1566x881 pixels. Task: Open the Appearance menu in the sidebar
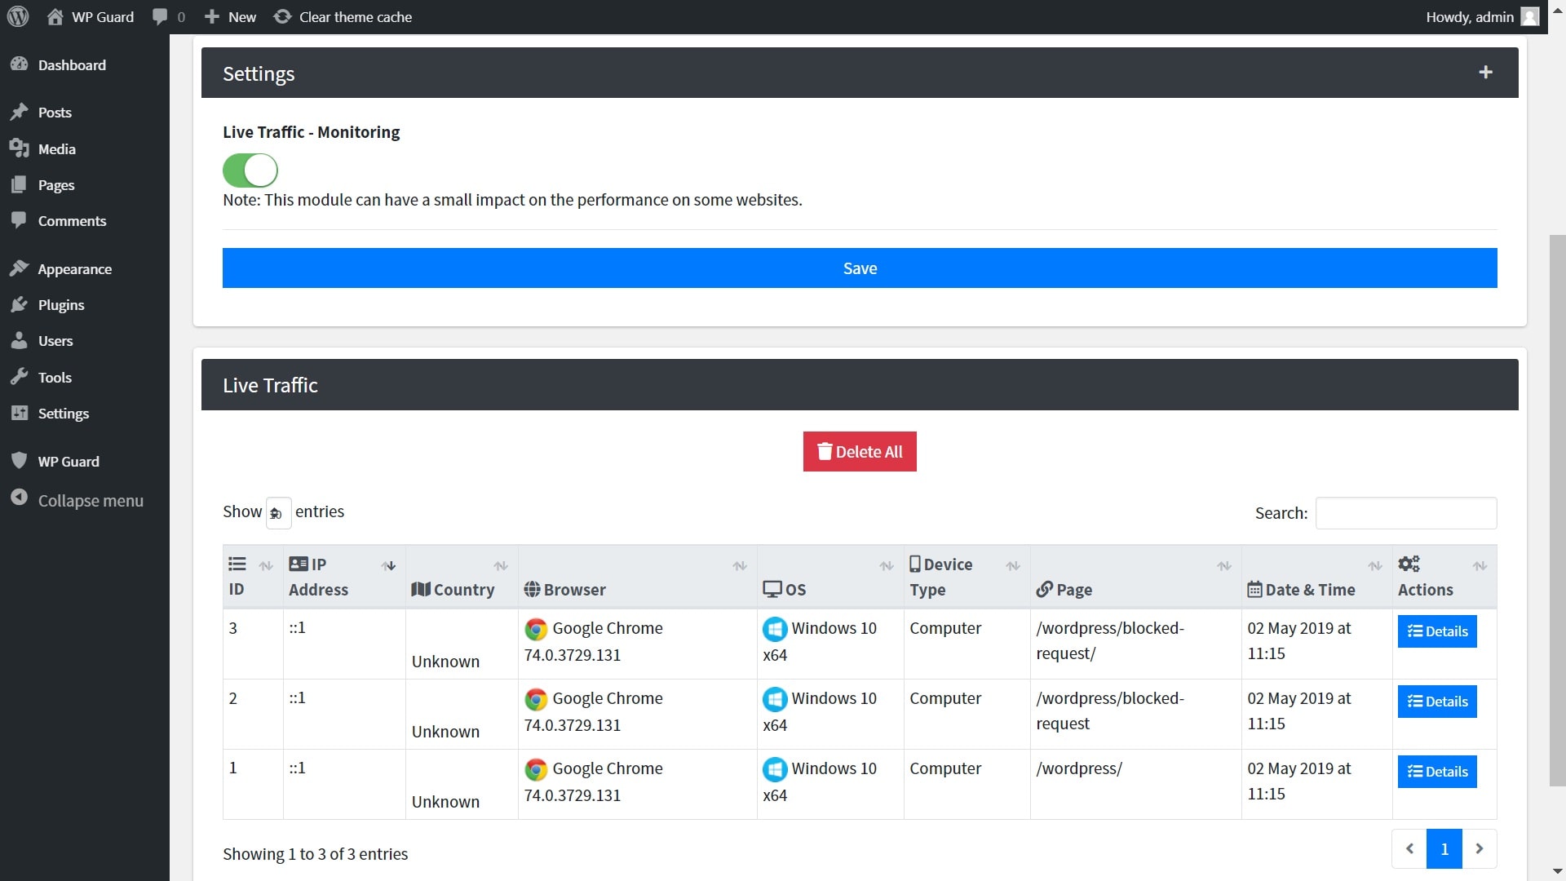point(75,268)
